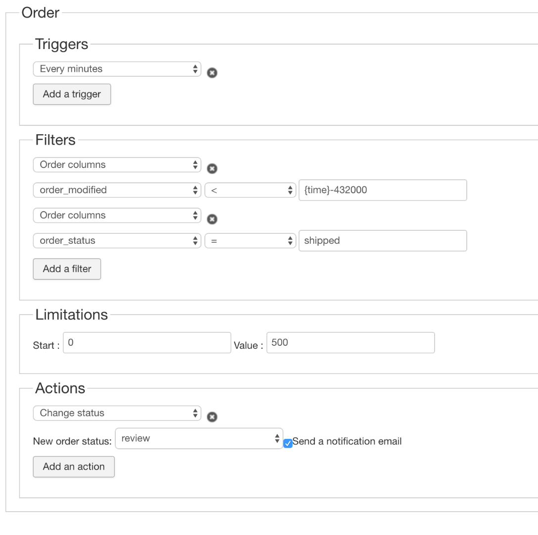Open the equals operator dropdown

pyautogui.click(x=250, y=241)
